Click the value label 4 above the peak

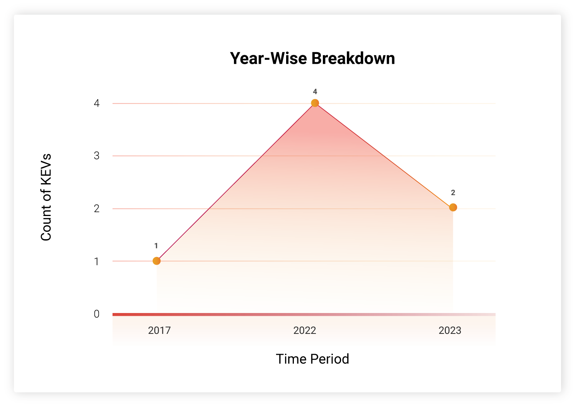tap(315, 92)
